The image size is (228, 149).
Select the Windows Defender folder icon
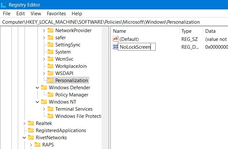pos(44,88)
